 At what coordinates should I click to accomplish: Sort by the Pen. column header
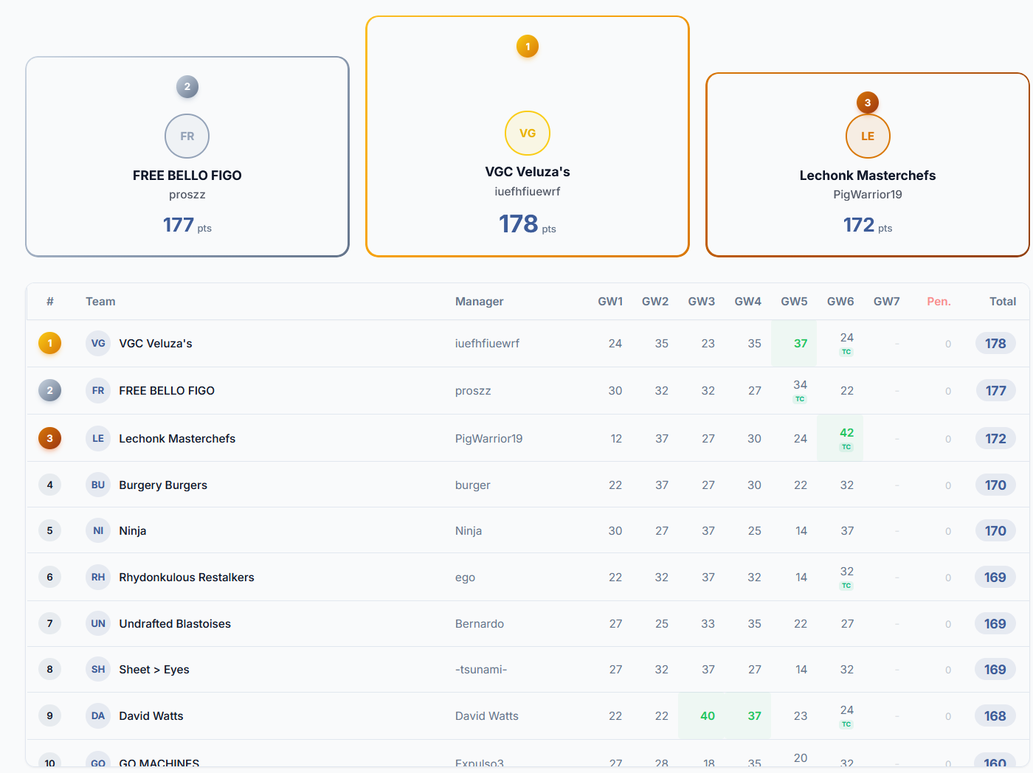[x=939, y=302]
